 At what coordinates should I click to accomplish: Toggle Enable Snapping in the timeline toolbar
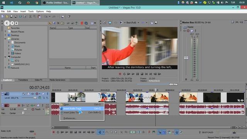pos(159,132)
